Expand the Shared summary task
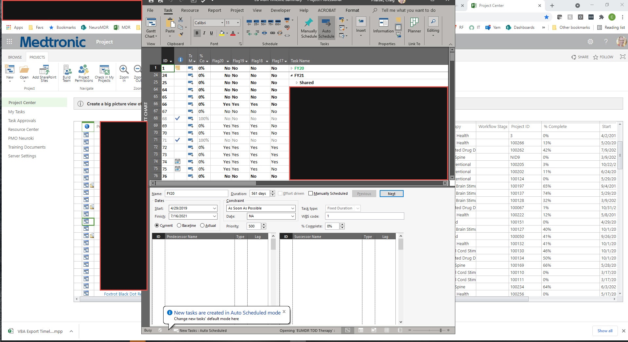628x342 pixels. point(297,83)
